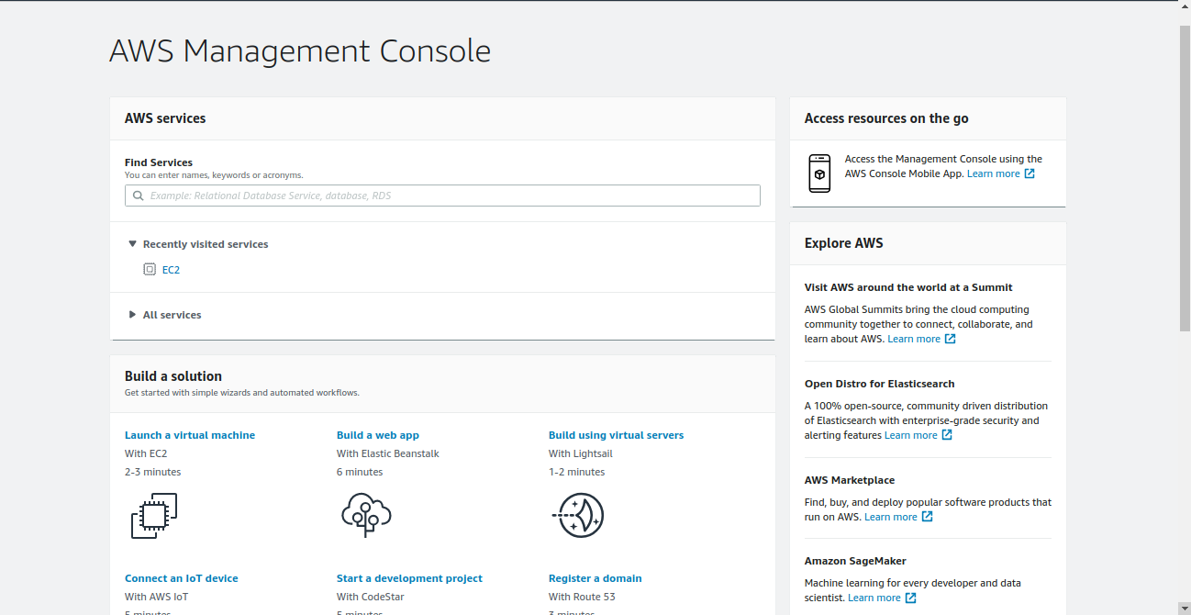Image resolution: width=1191 pixels, height=615 pixels.
Task: Click Learn more under Amazon SageMaker
Action: tap(874, 598)
